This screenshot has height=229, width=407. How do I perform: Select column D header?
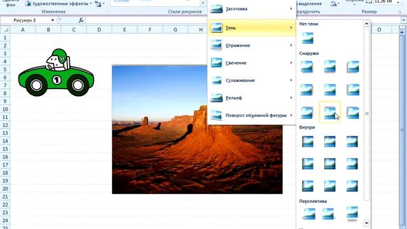click(99, 30)
